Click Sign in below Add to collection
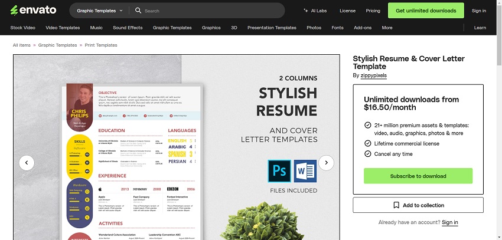The image size is (502, 240). click(x=450, y=222)
